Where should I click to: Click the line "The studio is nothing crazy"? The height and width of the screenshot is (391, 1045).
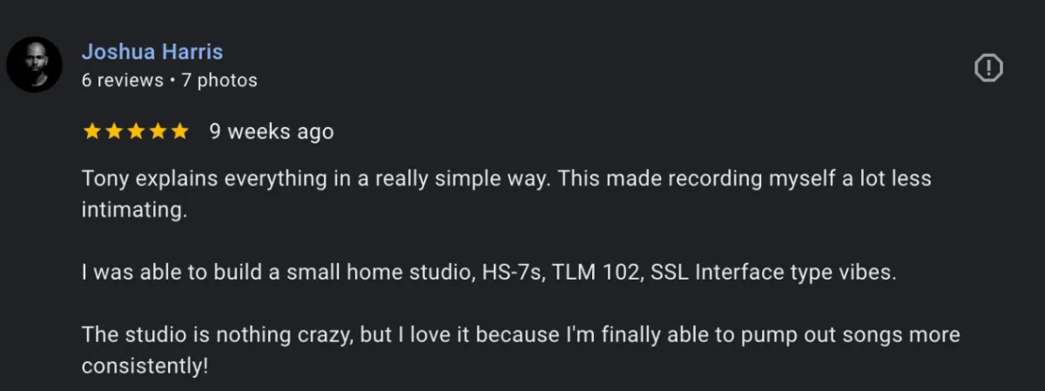(x=521, y=350)
